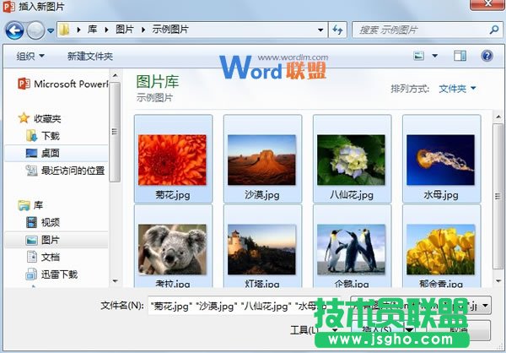
Task: Change the view using the view icon
Action: point(419,56)
